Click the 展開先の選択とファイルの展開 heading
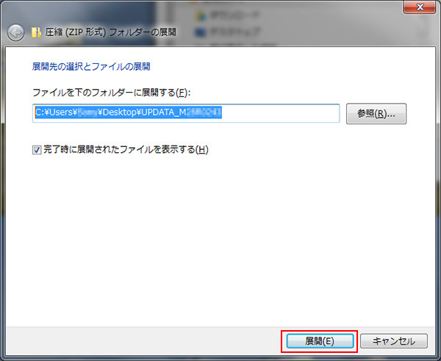441x361 pixels. pyautogui.click(x=90, y=66)
